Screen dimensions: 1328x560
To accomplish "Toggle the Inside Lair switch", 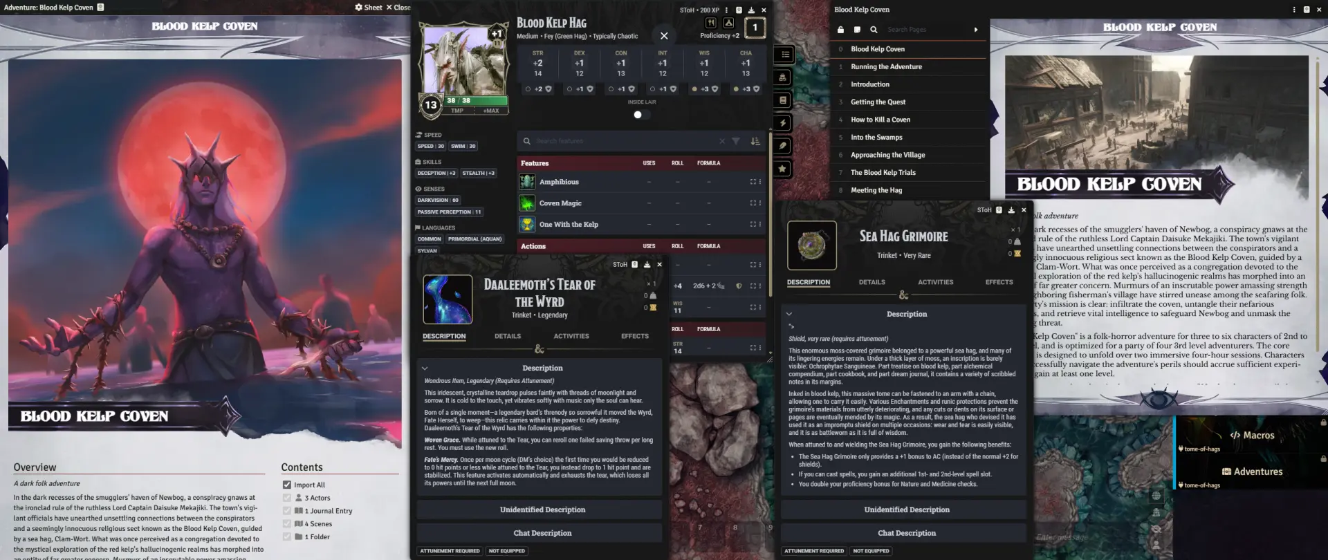I will click(x=641, y=115).
